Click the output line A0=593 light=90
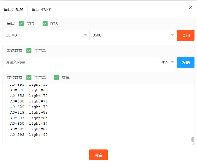This screenshot has height=167, width=197. [29, 135]
